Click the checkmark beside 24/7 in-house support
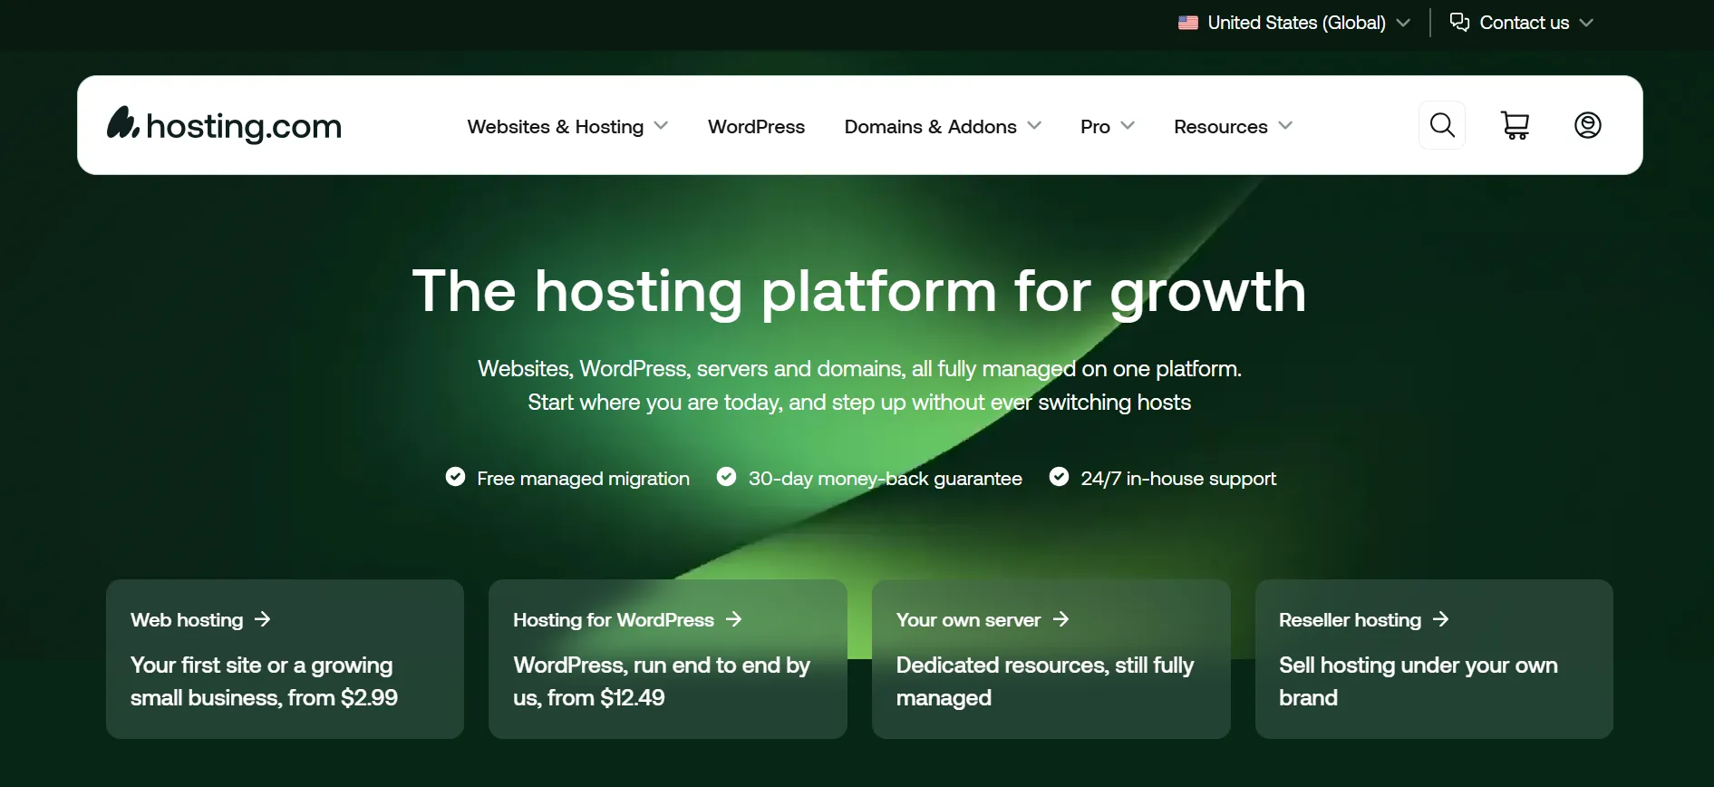Image resolution: width=1714 pixels, height=787 pixels. (1059, 477)
